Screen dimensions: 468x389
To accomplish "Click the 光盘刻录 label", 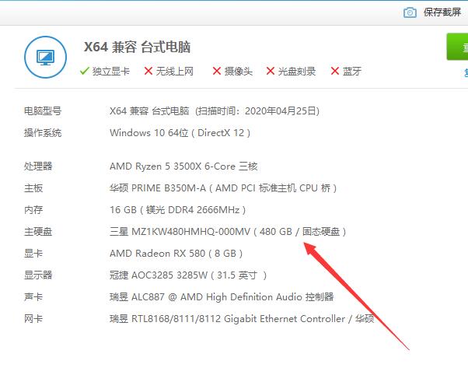I will [297, 72].
